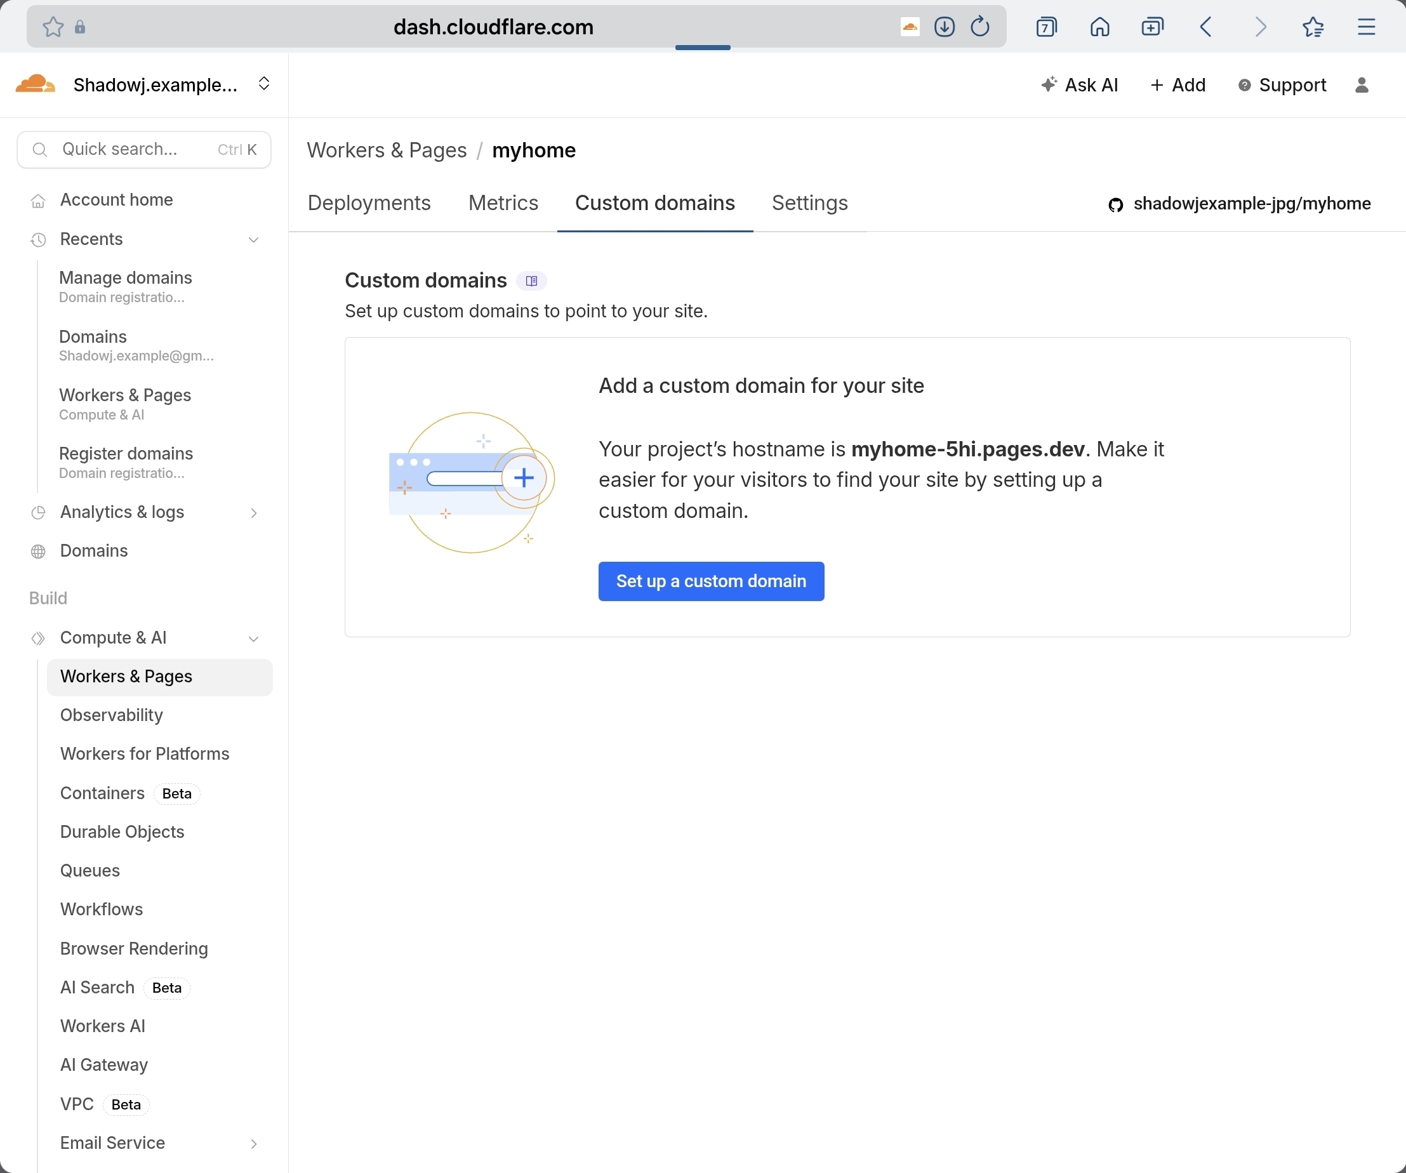Expand the Email Service submenu
The image size is (1406, 1173).
253,1144
